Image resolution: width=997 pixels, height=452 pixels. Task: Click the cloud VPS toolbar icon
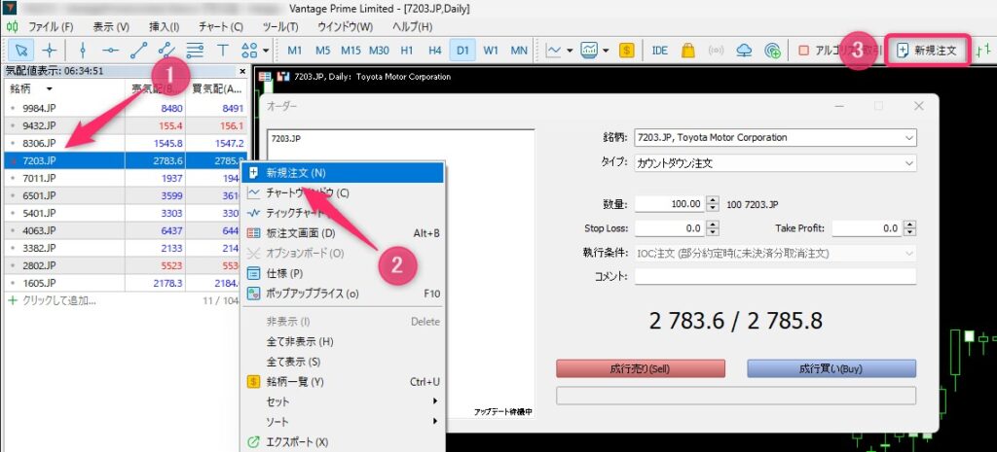click(745, 50)
